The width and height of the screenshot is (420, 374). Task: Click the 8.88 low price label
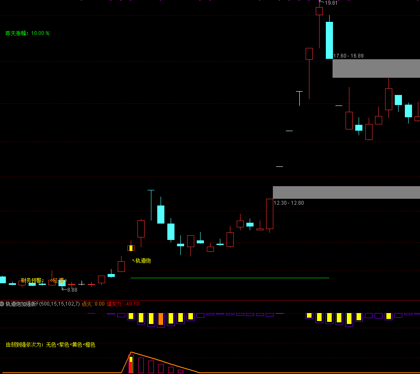(x=72, y=290)
